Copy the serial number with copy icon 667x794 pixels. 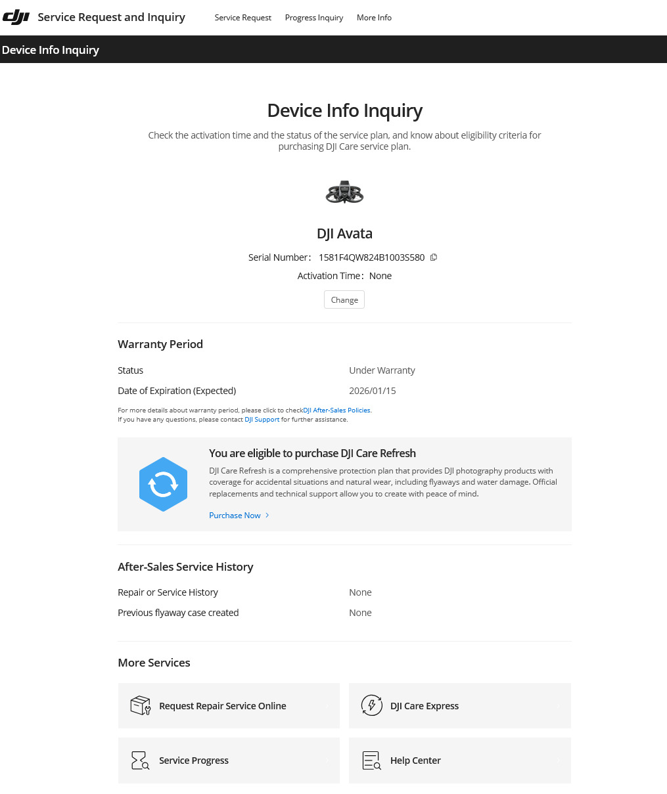point(434,257)
